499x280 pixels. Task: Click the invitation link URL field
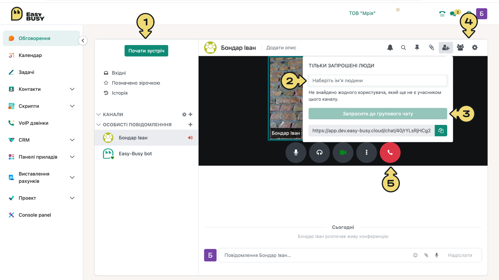371,130
